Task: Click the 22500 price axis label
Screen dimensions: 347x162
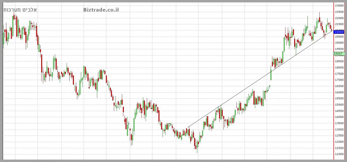Action: [x=339, y=12]
